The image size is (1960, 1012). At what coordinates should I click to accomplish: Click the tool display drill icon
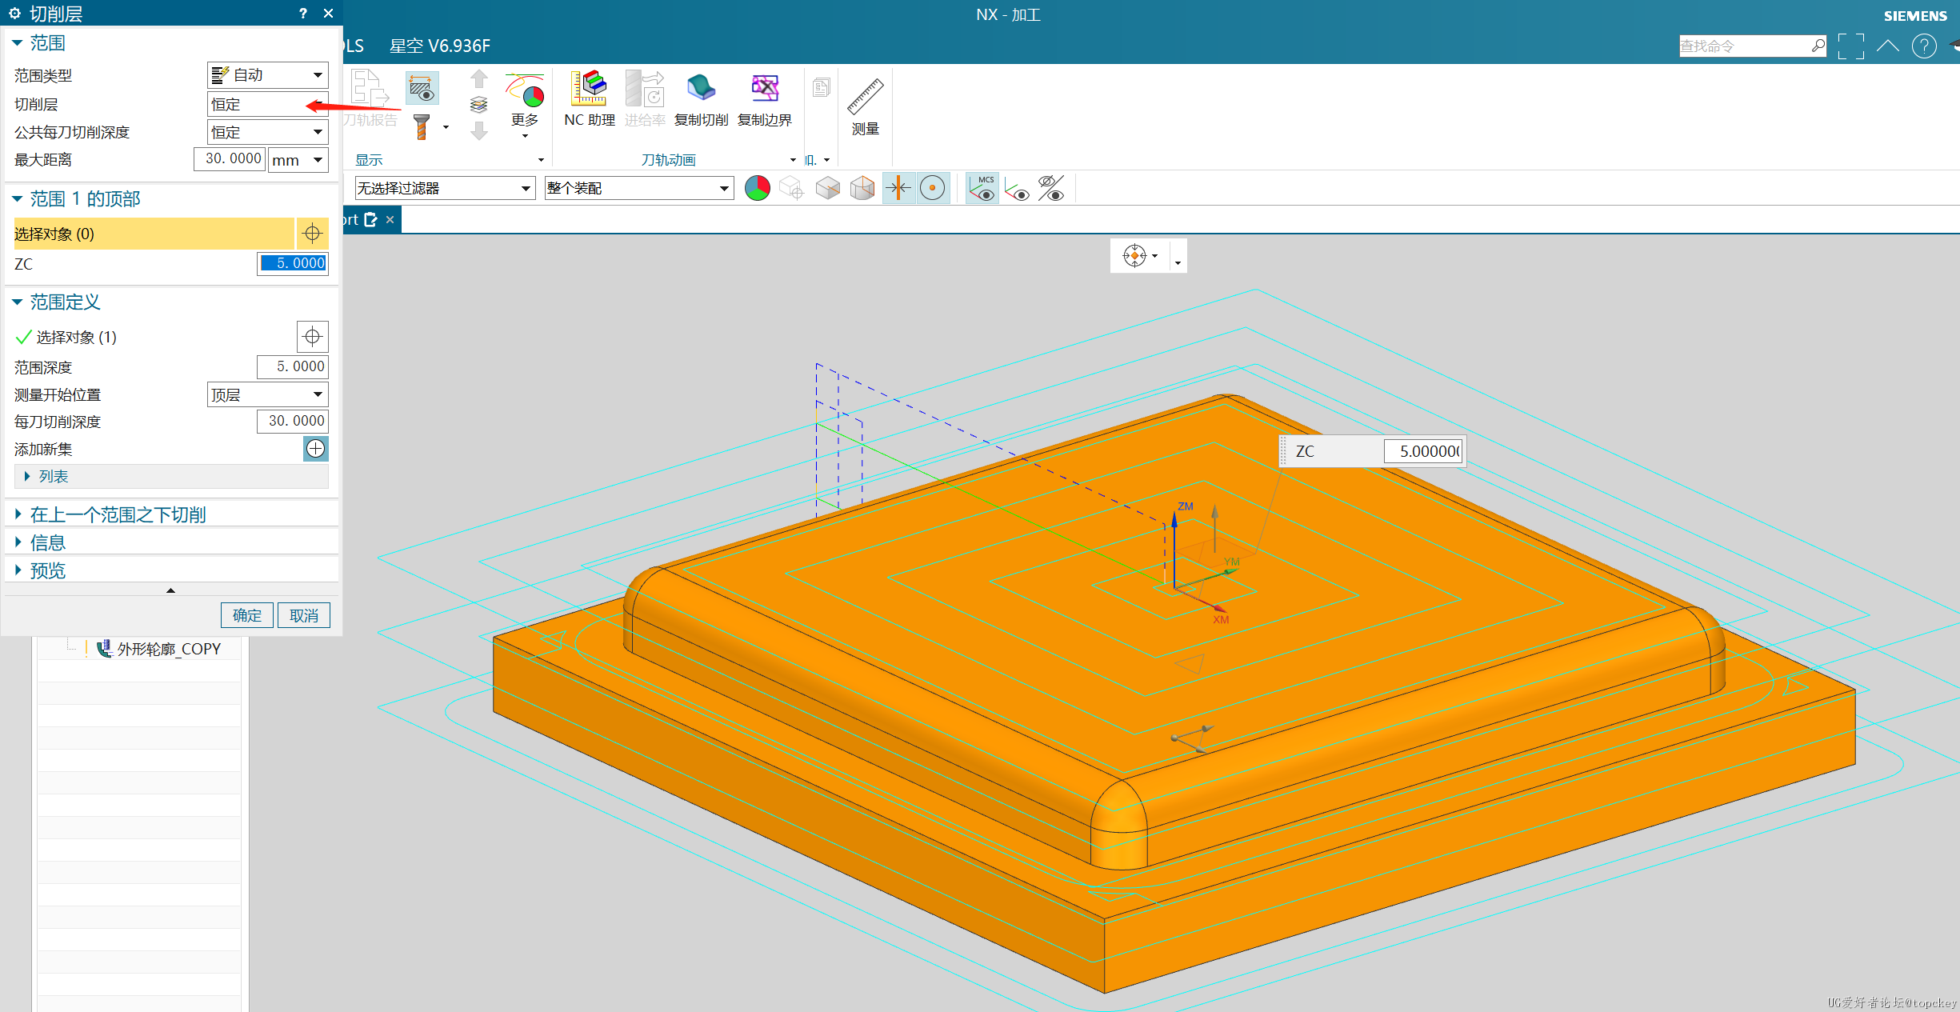[422, 126]
